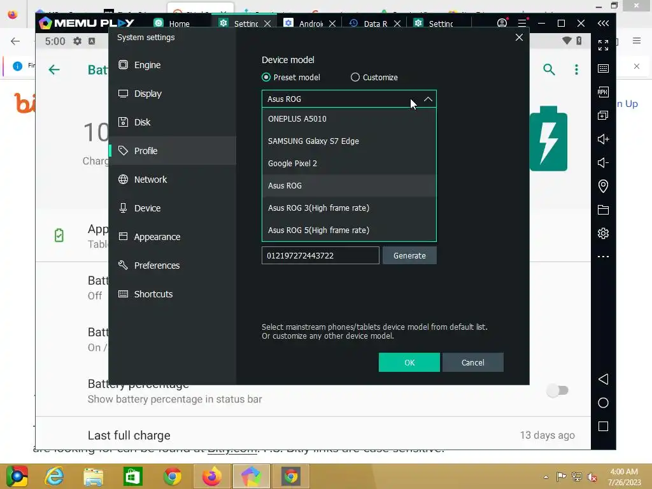The height and width of the screenshot is (489, 652).
Task: Open the GPS location icon
Action: [603, 186]
